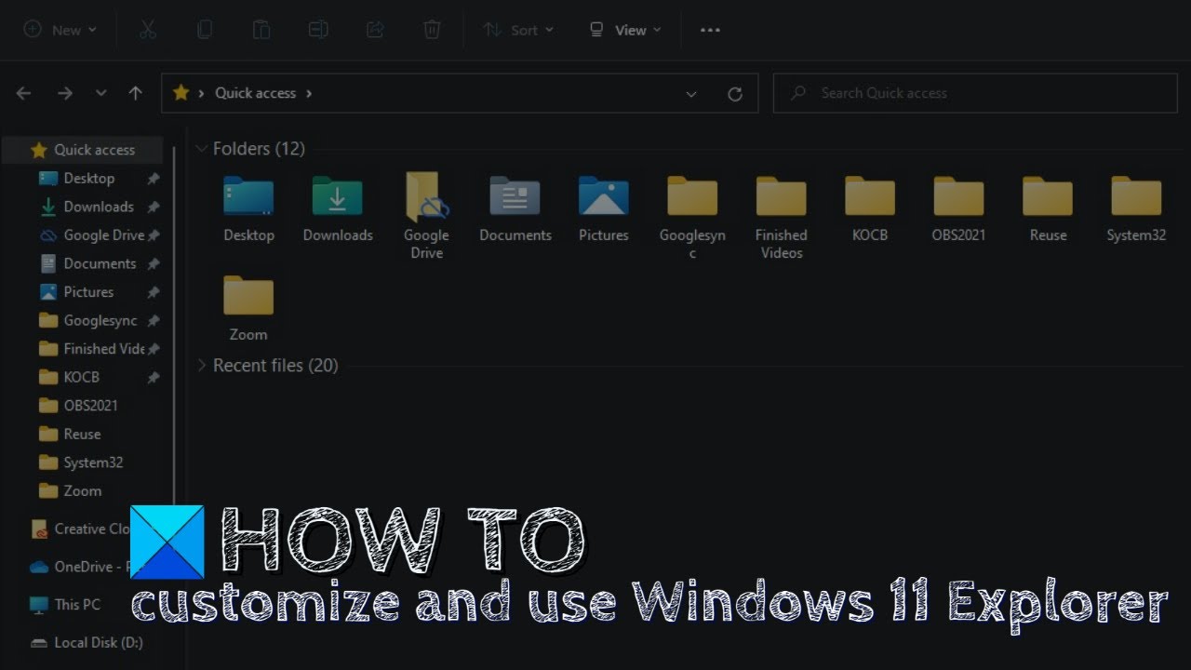Collapse the Folders (12) group

pyautogui.click(x=201, y=149)
